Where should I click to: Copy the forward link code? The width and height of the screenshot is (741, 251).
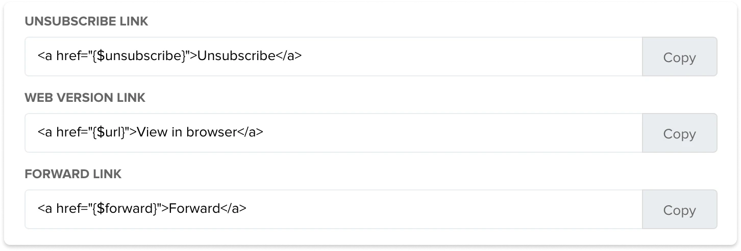point(679,210)
